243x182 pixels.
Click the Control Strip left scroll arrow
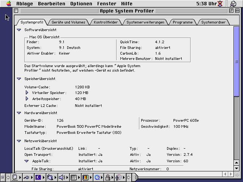[8, 177]
